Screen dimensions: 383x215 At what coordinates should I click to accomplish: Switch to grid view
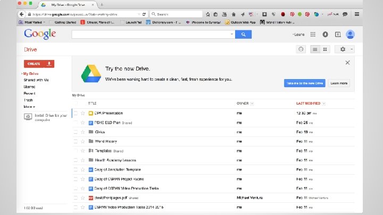[325, 49]
